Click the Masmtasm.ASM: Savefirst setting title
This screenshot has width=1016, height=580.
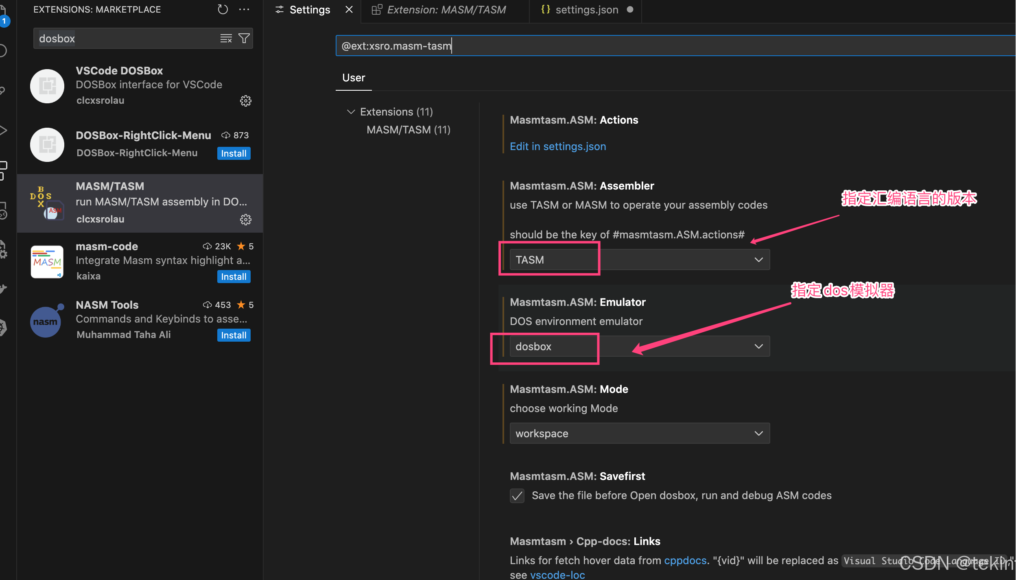(x=577, y=476)
